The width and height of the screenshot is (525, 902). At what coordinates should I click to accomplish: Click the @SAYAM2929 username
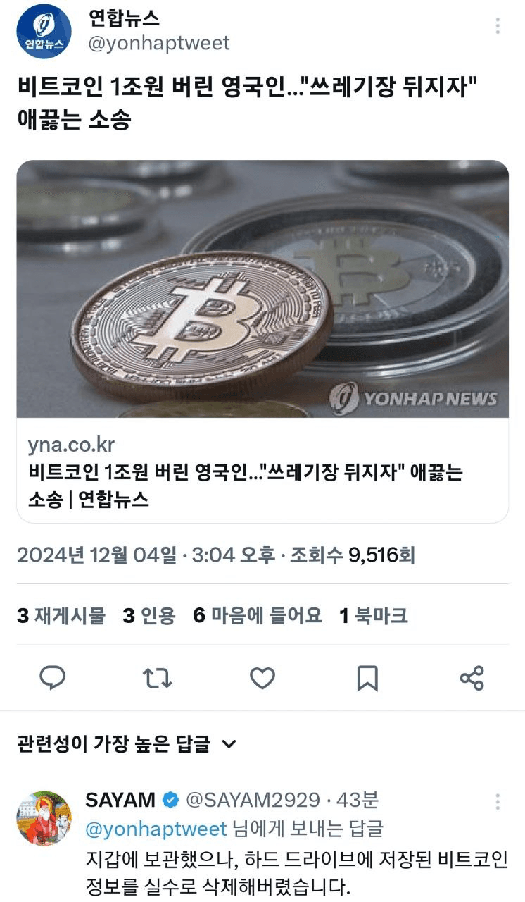click(x=253, y=801)
